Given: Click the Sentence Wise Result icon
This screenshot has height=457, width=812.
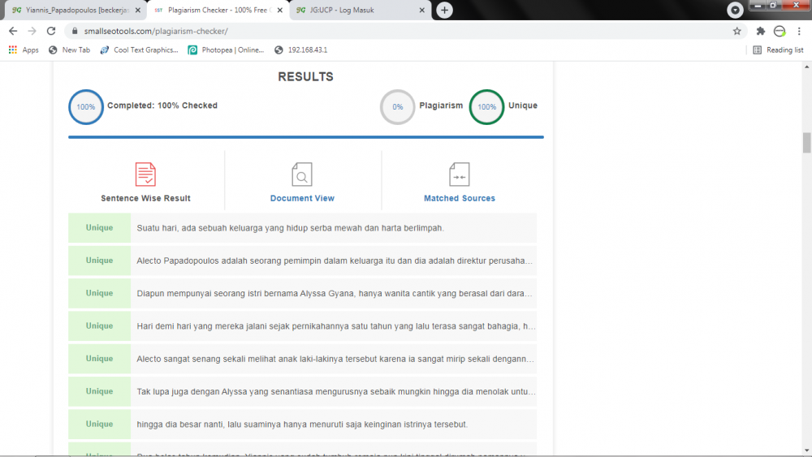Looking at the screenshot, I should 145,174.
